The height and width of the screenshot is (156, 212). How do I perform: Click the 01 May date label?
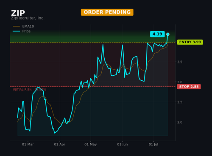pyautogui.click(x=91, y=144)
